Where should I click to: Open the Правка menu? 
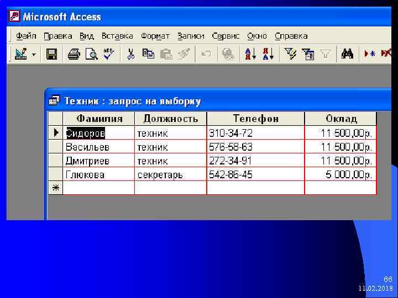(x=58, y=36)
